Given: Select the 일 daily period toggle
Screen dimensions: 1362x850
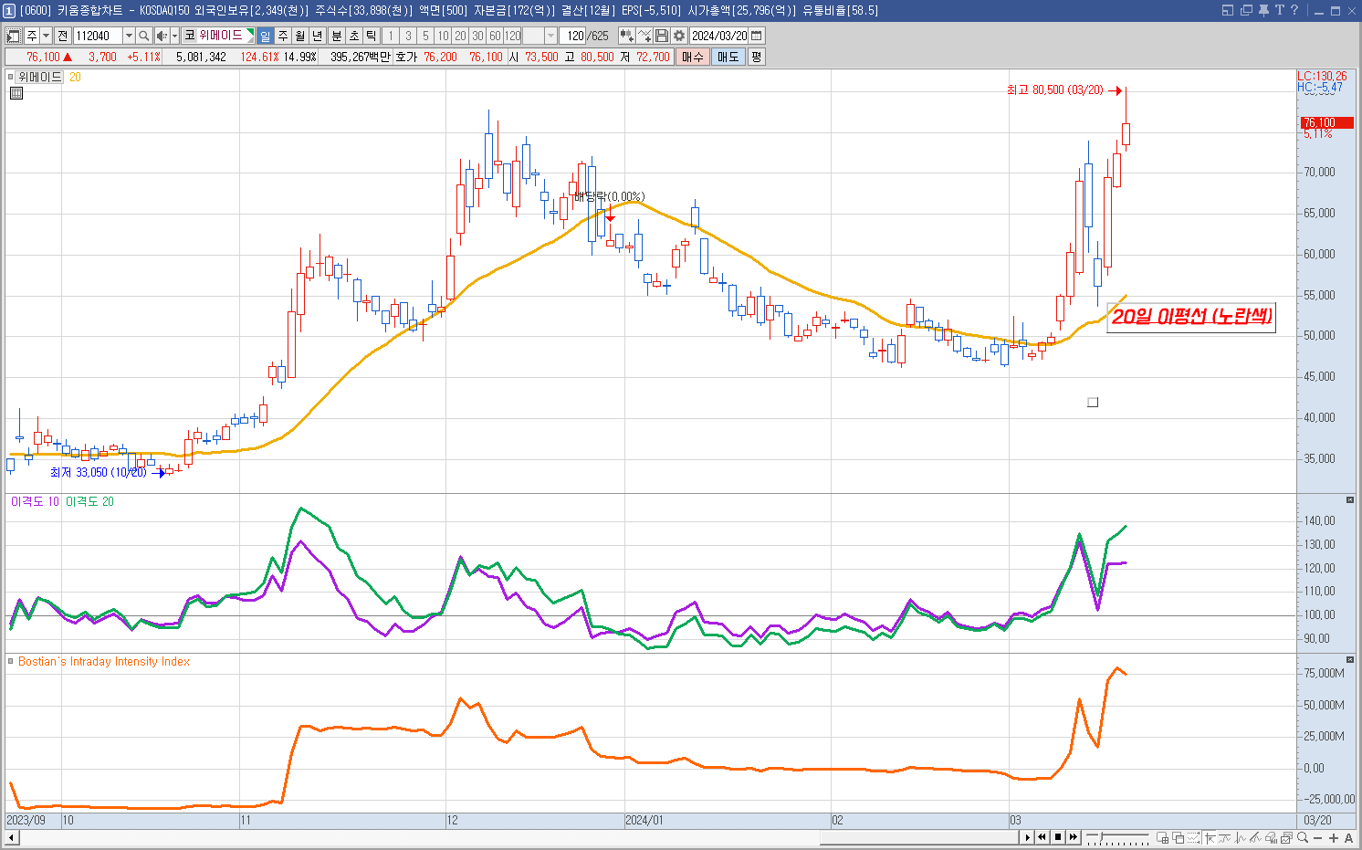Looking at the screenshot, I should 265,36.
